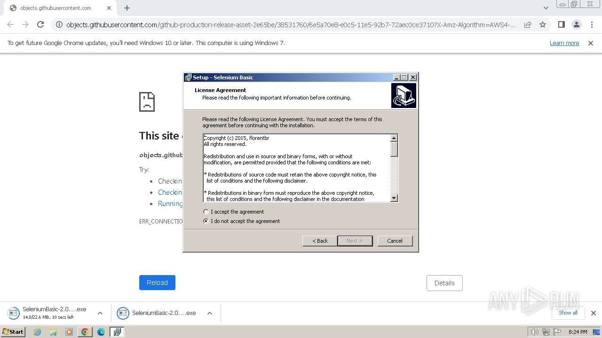The height and width of the screenshot is (338, 602).
Task: Click the Back button in Setup wizard
Action: tap(320, 241)
